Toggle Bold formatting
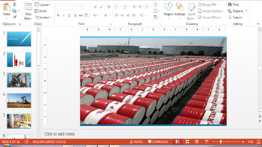Screen dimensions: 262x147 pos(58,15)
